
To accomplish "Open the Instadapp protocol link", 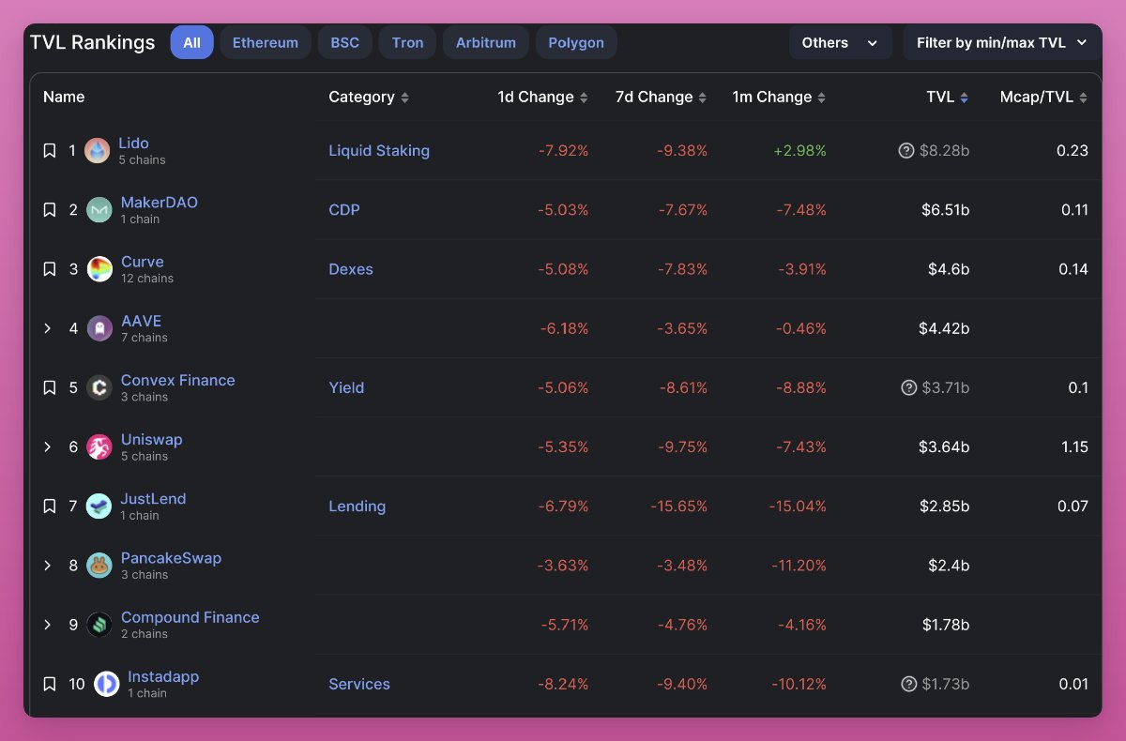I will tap(163, 676).
